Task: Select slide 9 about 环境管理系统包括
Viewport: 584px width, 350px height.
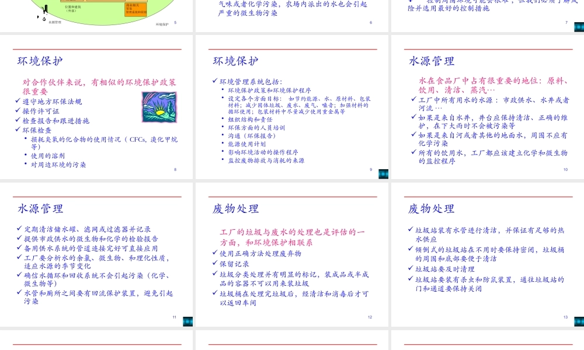Action: pyautogui.click(x=292, y=107)
